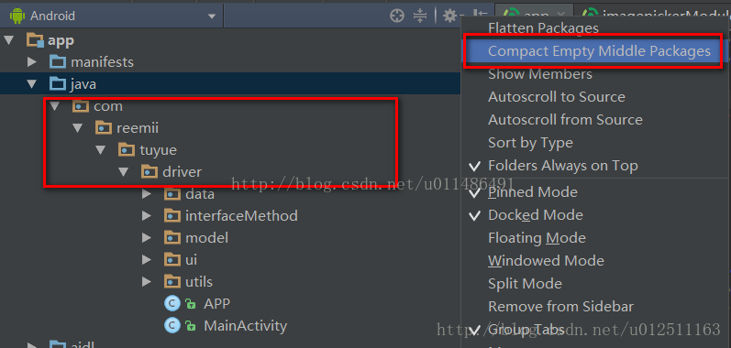Toggle Pinned Mode checkmark
Image resolution: width=731 pixels, height=348 pixels.
point(474,192)
